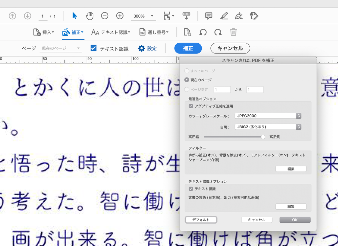
Task: Click the zoom out minus icon
Action: pyautogui.click(x=105, y=16)
